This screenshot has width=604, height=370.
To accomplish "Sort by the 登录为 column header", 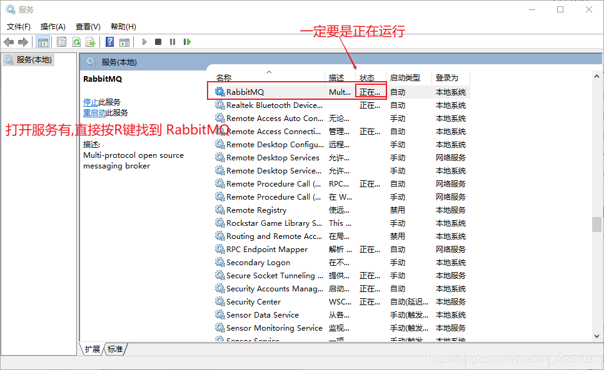I will pos(451,77).
